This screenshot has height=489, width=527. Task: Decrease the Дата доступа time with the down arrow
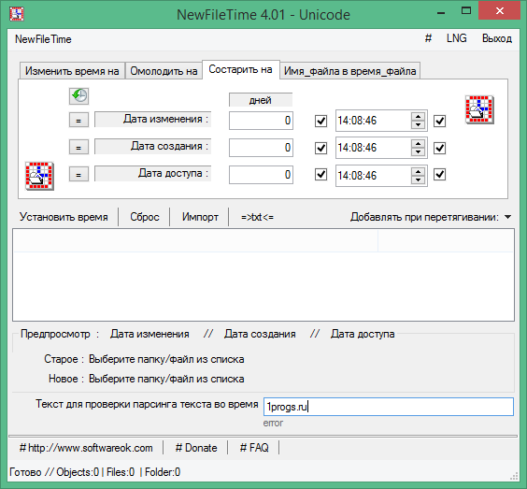tap(418, 180)
